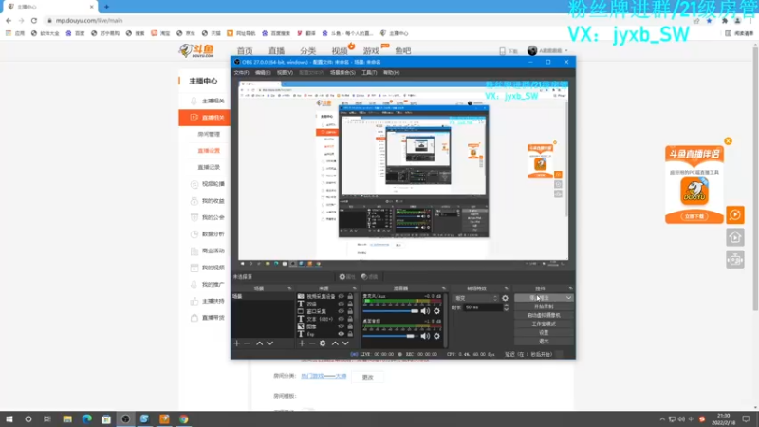Move scene up in OBS scenes panel
This screenshot has height=427, width=759.
tap(259, 343)
